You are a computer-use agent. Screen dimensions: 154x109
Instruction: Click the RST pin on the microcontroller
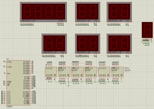[9, 74]
